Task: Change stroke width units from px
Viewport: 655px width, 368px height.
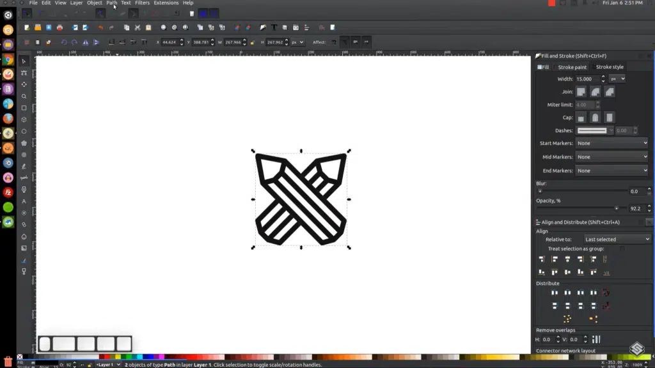Action: [x=617, y=79]
